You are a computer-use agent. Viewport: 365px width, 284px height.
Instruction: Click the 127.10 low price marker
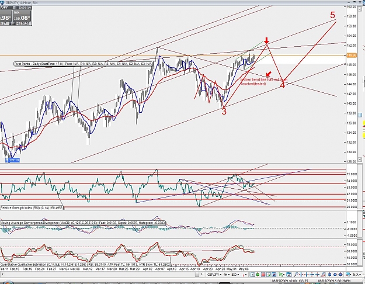(13, 160)
